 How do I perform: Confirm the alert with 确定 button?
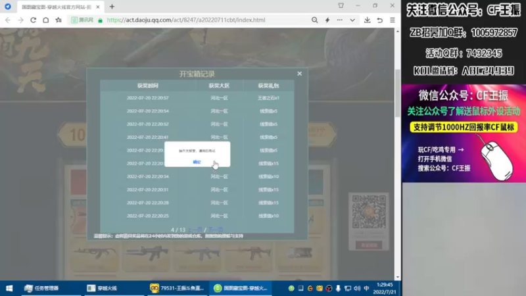pyautogui.click(x=197, y=162)
